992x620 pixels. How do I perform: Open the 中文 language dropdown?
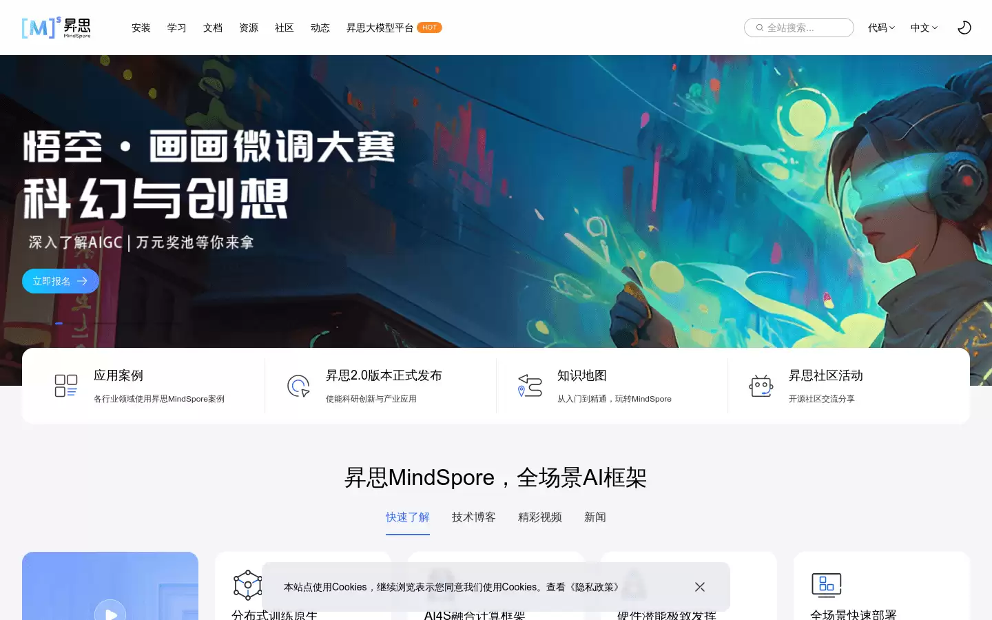(924, 28)
